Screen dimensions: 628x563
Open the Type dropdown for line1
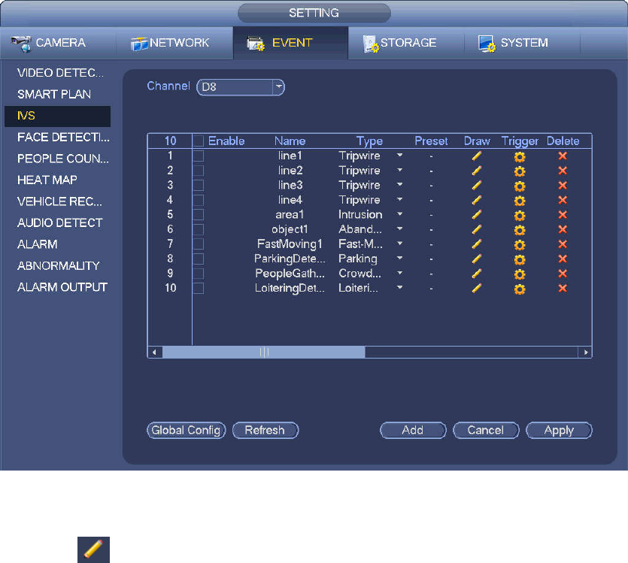(x=399, y=156)
